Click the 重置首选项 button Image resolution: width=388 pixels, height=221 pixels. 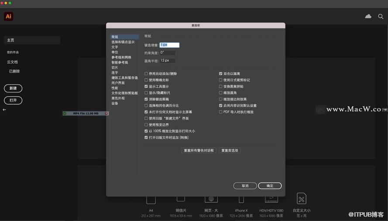coord(230,151)
